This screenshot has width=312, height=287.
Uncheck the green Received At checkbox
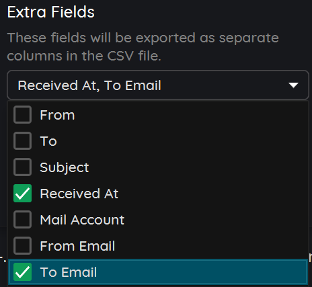click(22, 194)
